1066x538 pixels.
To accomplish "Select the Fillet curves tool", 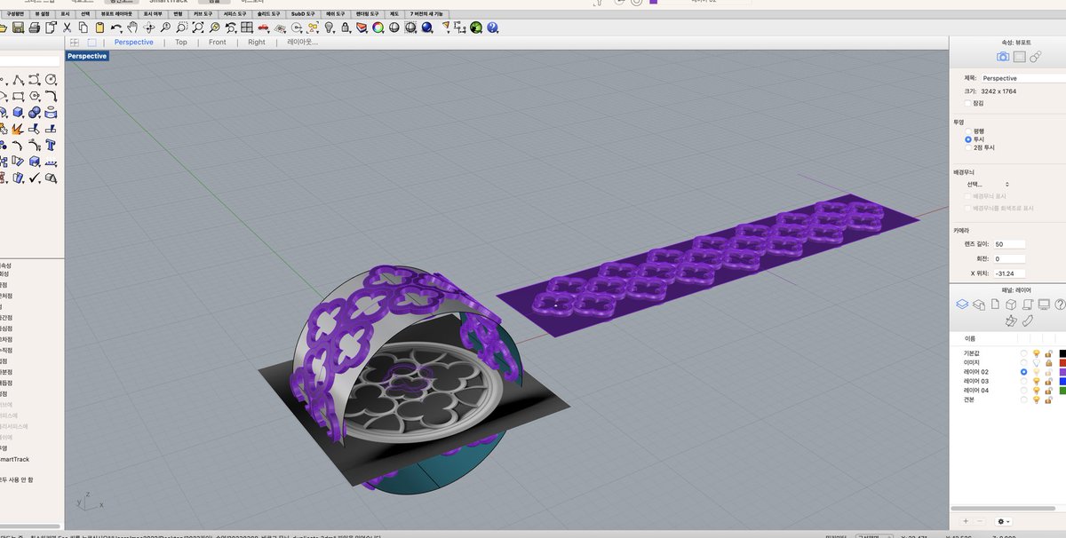I will click(x=51, y=96).
